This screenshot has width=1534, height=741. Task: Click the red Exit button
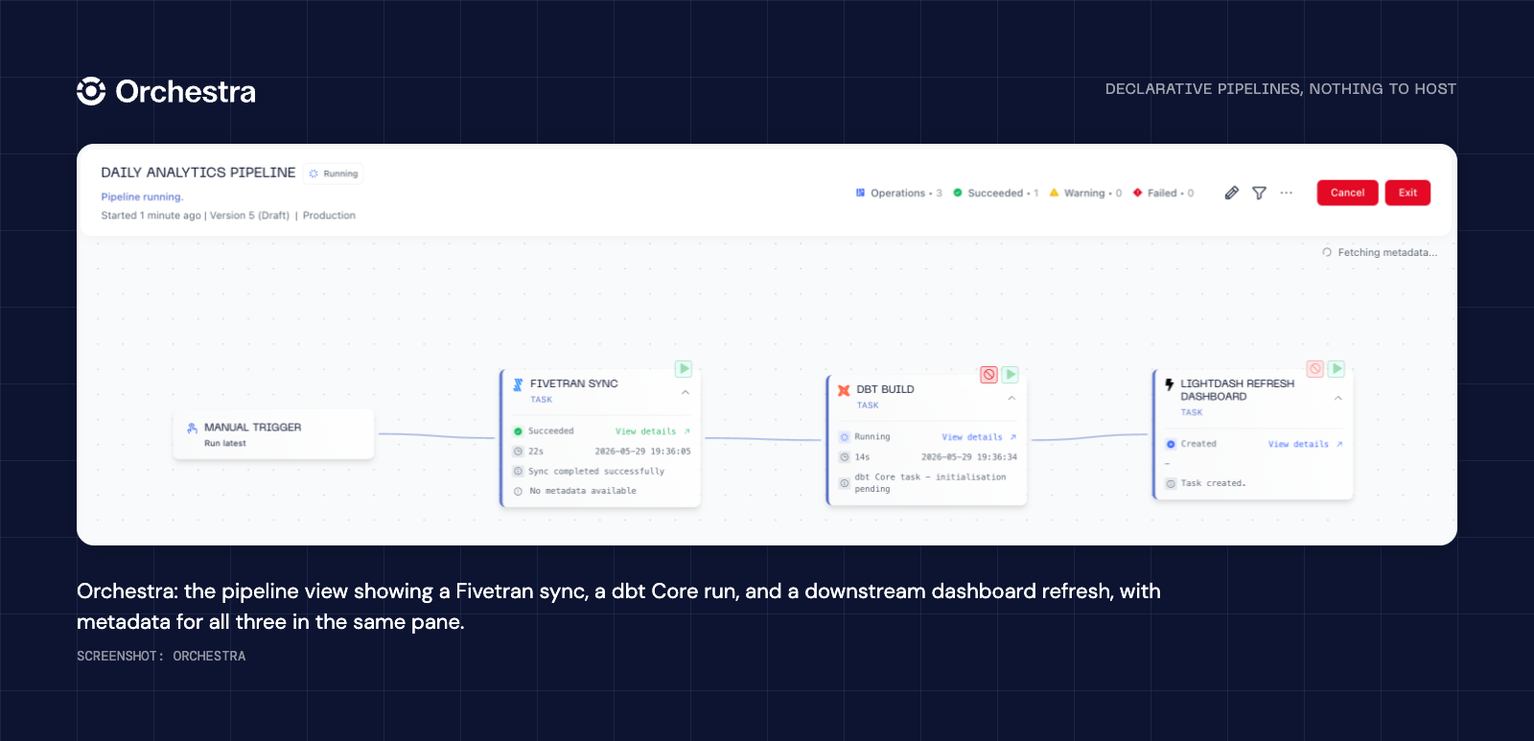tap(1407, 193)
